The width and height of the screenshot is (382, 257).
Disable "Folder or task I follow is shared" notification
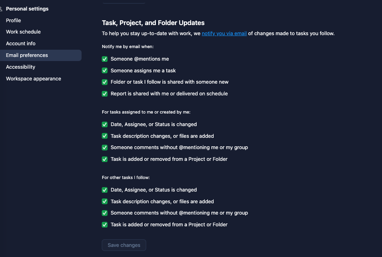(x=105, y=82)
